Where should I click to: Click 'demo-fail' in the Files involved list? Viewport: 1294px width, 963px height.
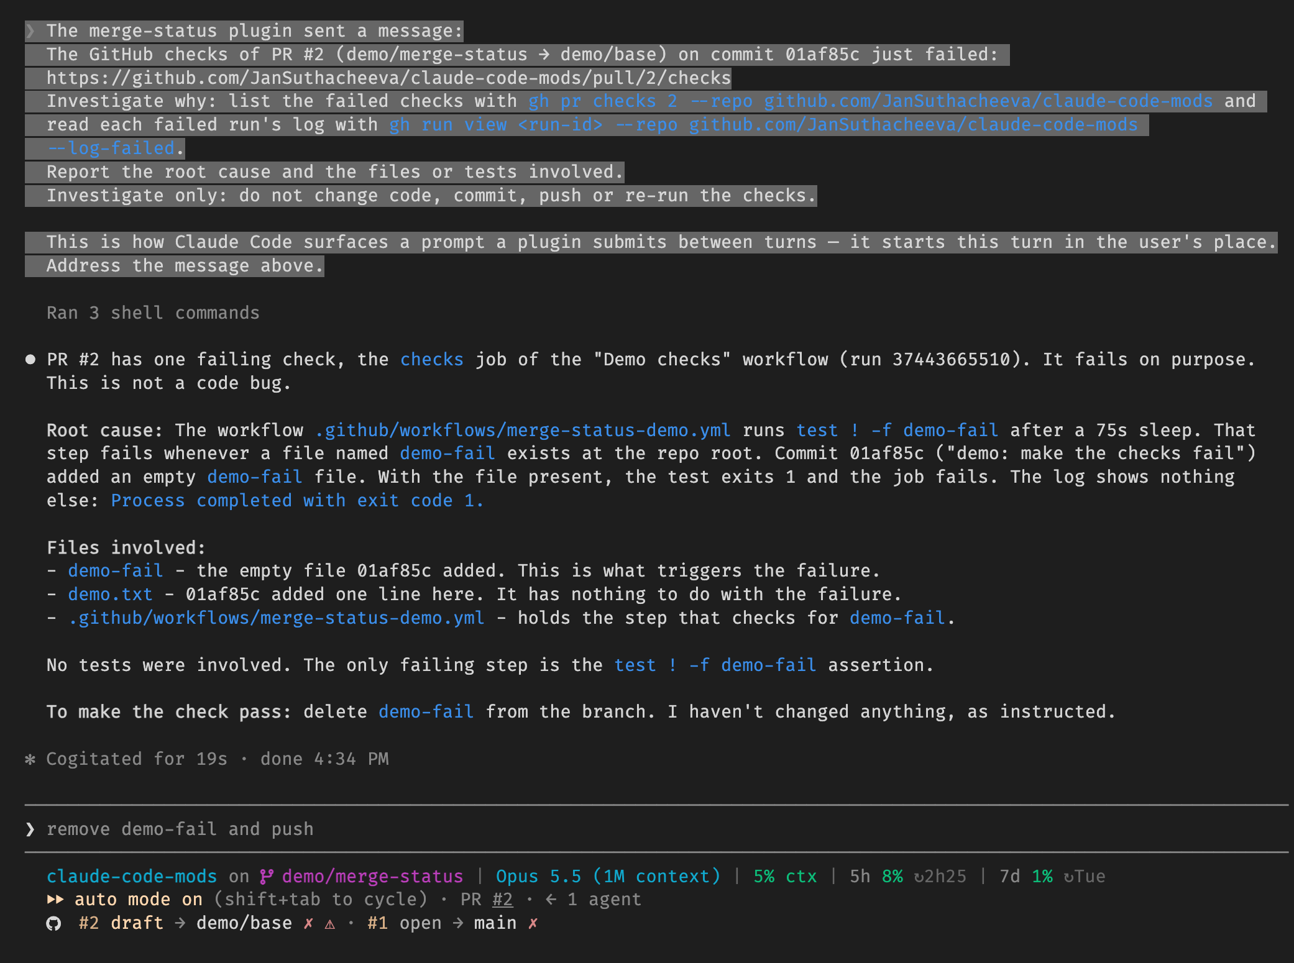coord(116,570)
